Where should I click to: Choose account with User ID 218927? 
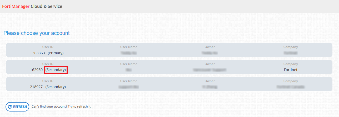(36, 87)
